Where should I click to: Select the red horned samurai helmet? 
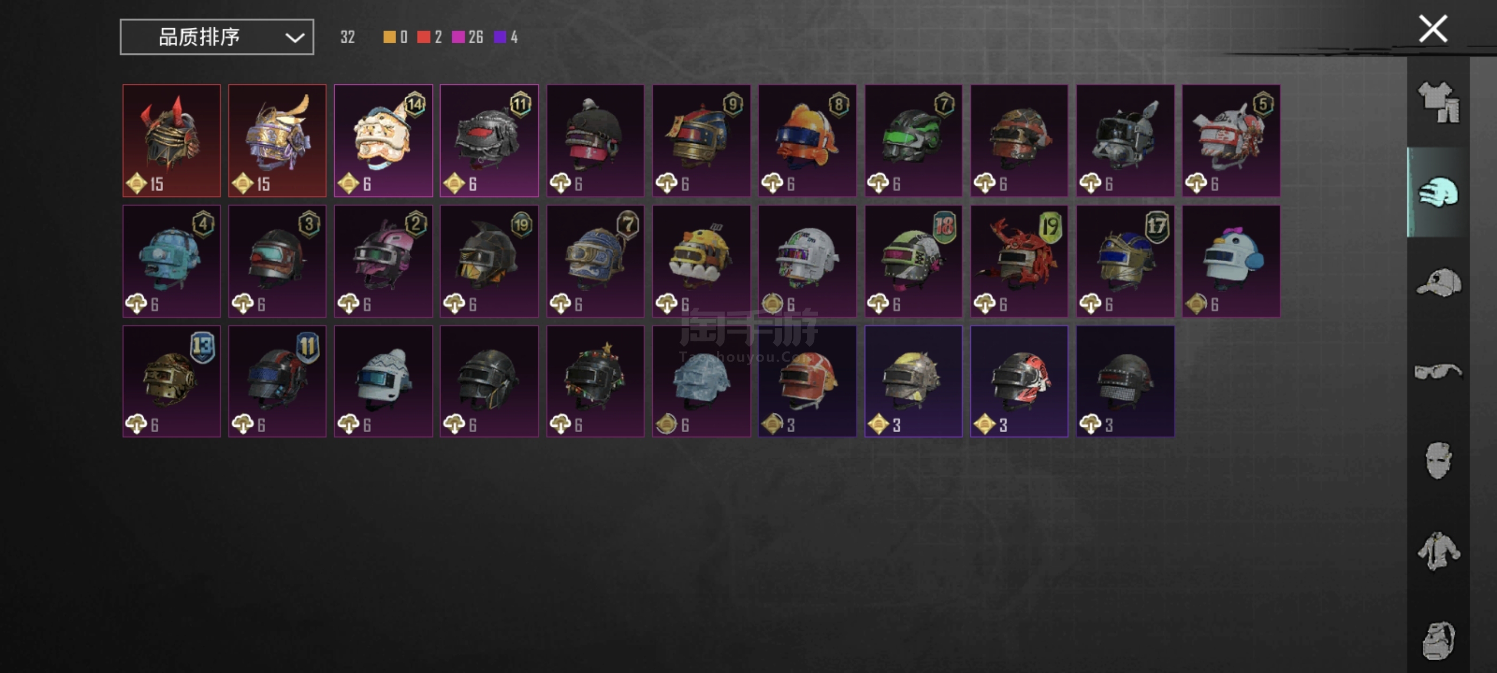172,140
